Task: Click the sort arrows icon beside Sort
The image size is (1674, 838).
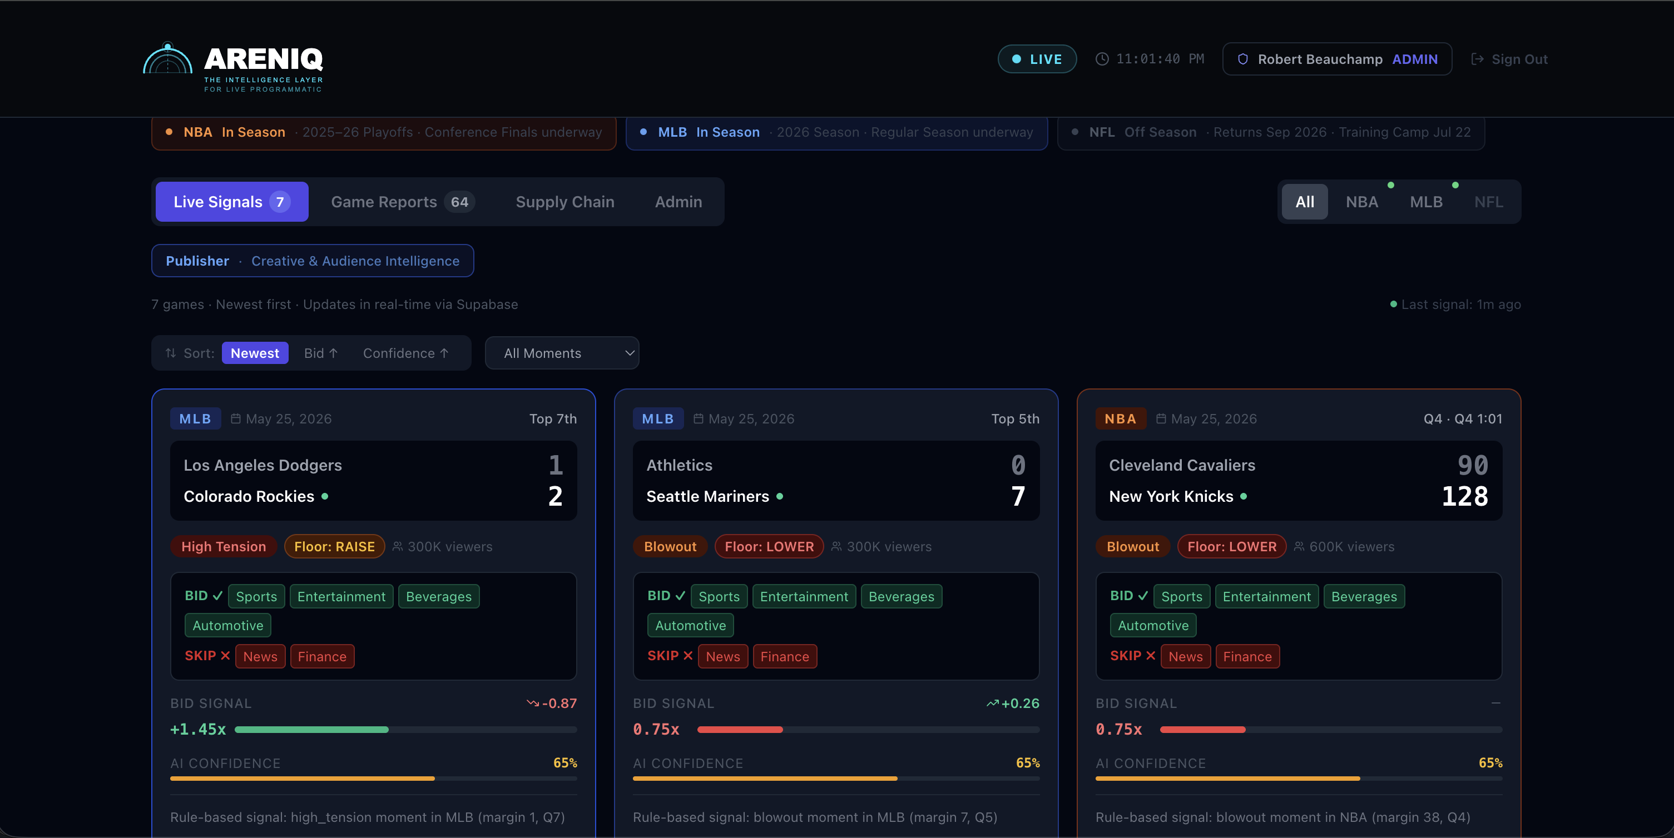Action: (x=170, y=353)
